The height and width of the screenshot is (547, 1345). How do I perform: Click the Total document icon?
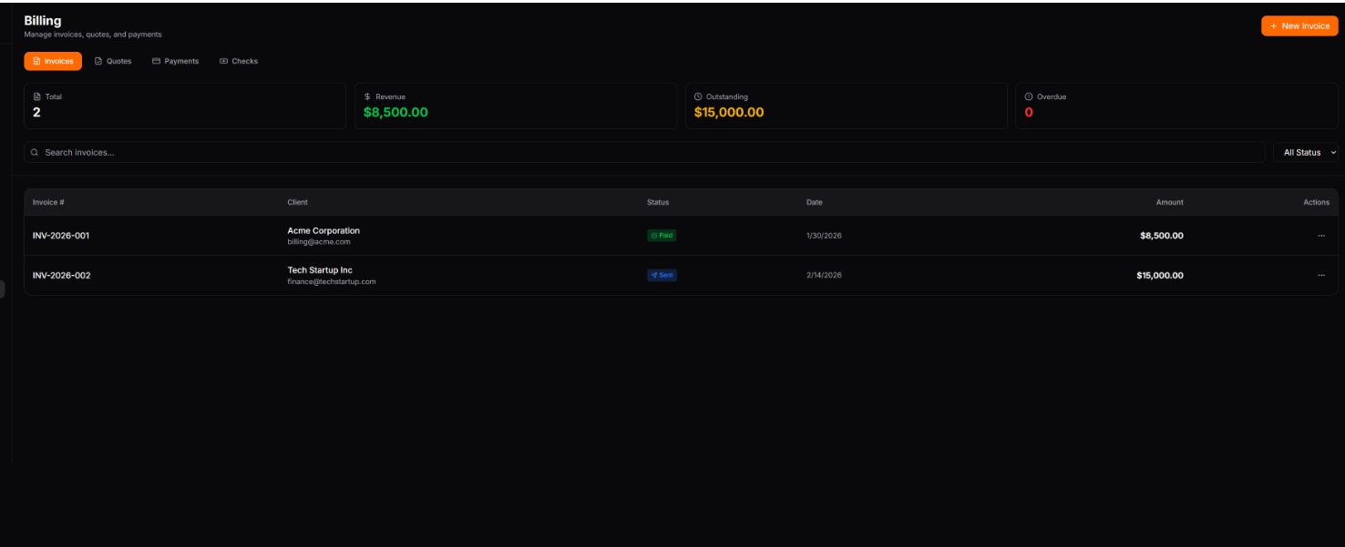coord(36,96)
